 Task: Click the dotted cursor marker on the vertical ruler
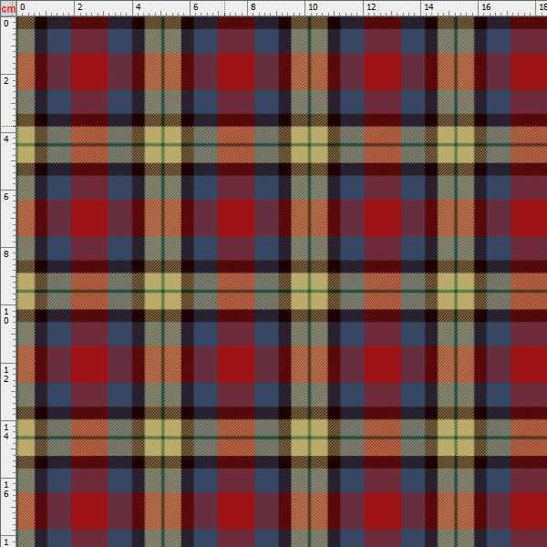[x=8, y=127]
